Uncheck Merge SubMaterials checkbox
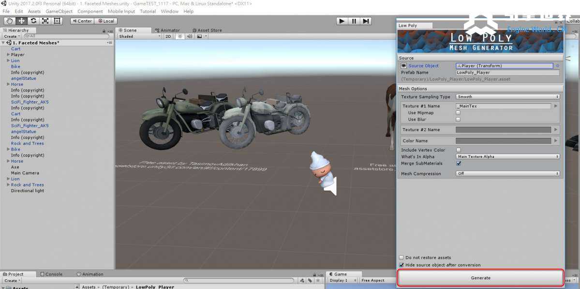580x289 pixels. tap(458, 163)
